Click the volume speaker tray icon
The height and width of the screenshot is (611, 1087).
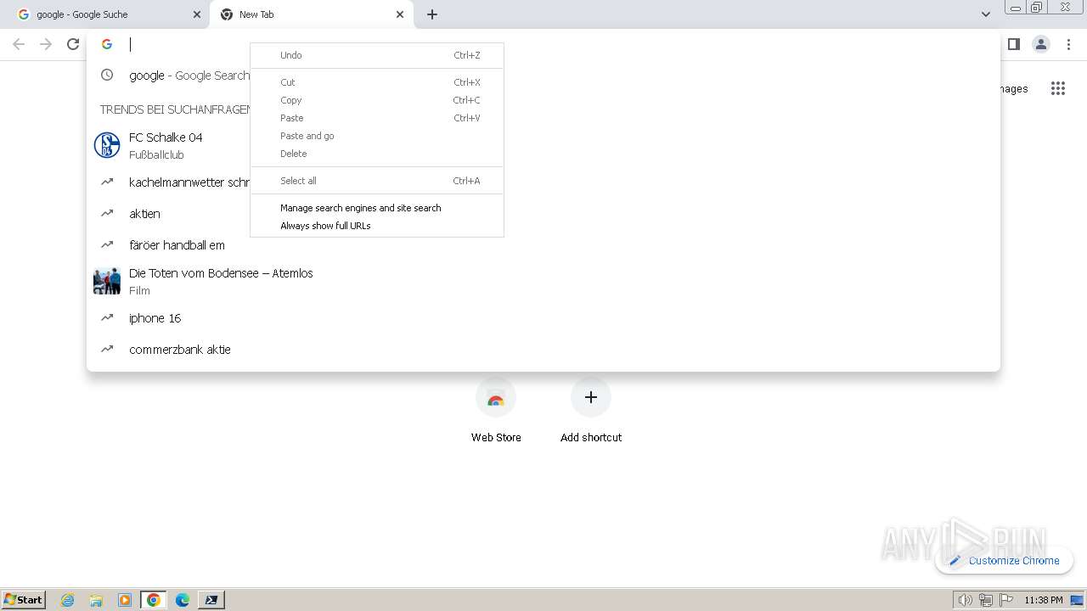(965, 600)
